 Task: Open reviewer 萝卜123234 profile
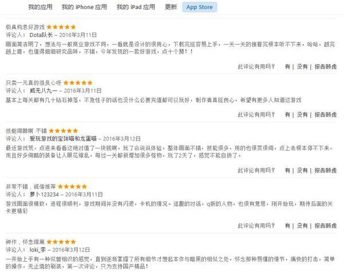(x=44, y=194)
